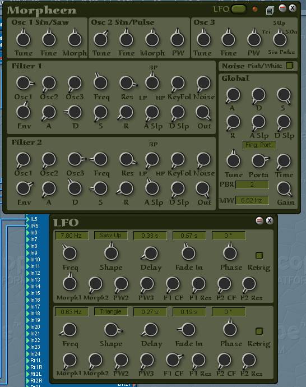Image resolution: width=306 pixels, height=387 pixels.
Task: Click Filter 2 A Slp knob
Action: [x=152, y=188]
